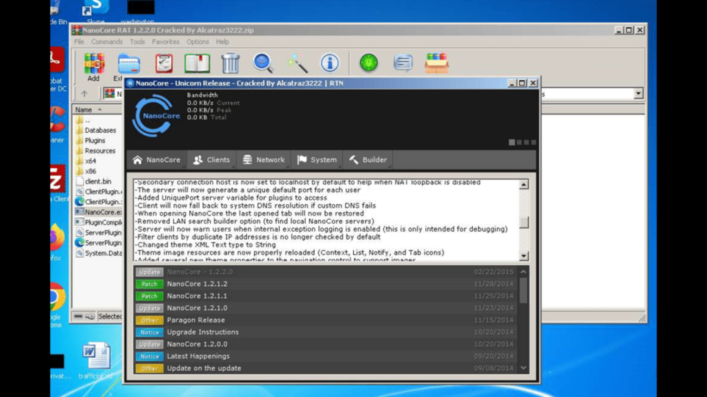Launch the Wizard wand icon in WinRAR
This screenshot has width=707, height=397.
coord(297,63)
